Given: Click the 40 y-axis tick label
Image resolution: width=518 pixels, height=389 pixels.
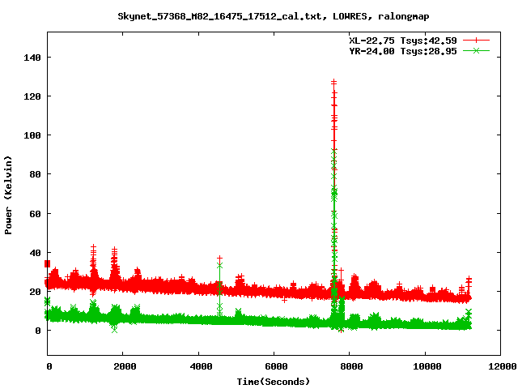Looking at the screenshot, I should [35, 253].
